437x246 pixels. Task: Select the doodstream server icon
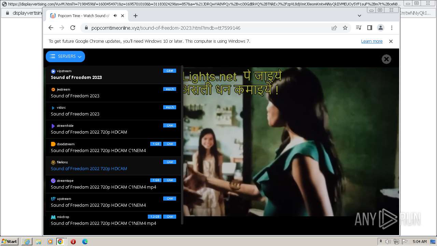(x=53, y=144)
